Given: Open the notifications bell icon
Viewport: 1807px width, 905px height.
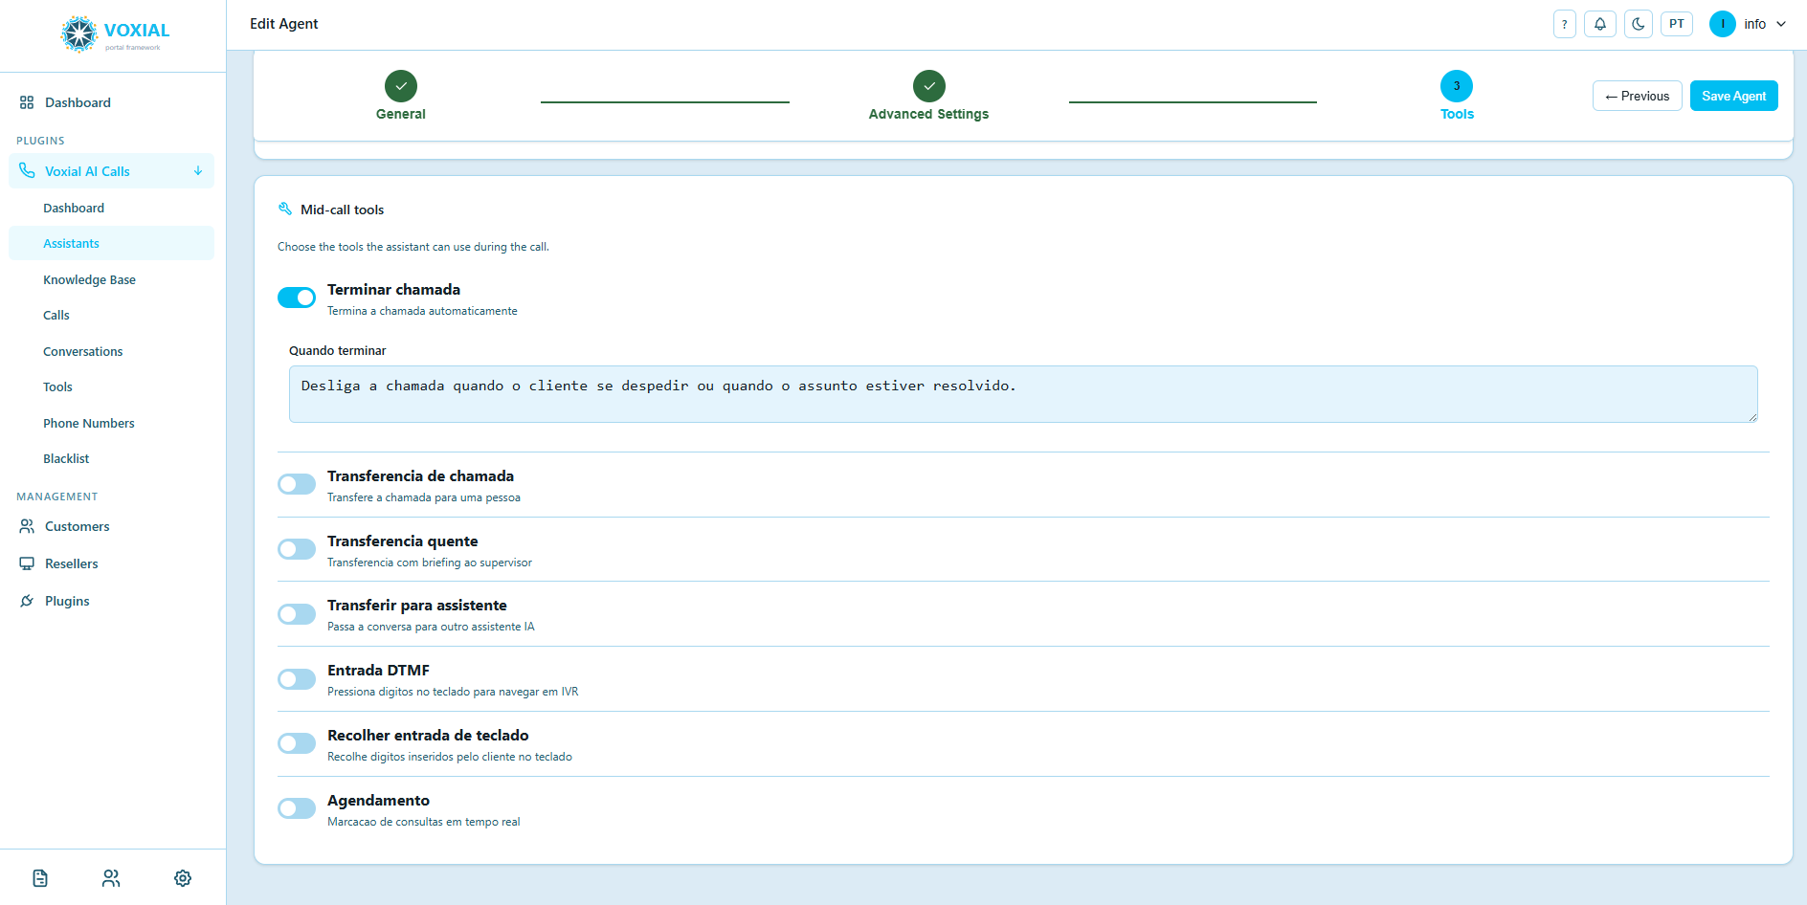Looking at the screenshot, I should coord(1600,24).
